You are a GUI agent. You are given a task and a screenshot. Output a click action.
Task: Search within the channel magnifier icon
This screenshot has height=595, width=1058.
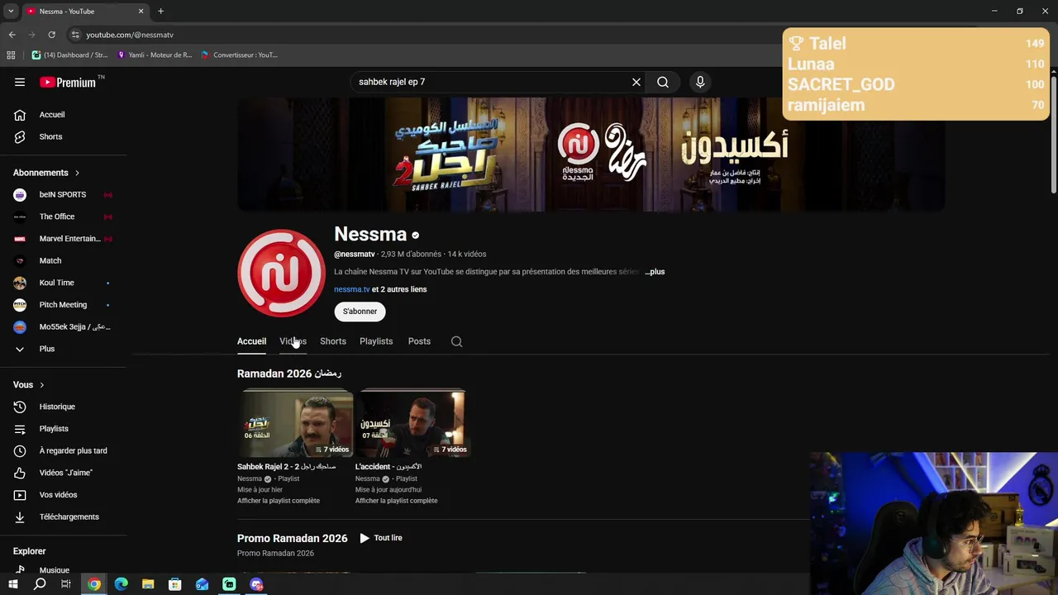click(x=456, y=341)
